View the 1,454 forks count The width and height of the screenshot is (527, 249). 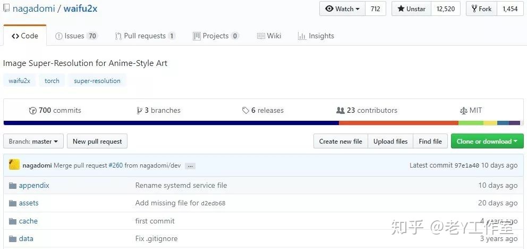510,9
